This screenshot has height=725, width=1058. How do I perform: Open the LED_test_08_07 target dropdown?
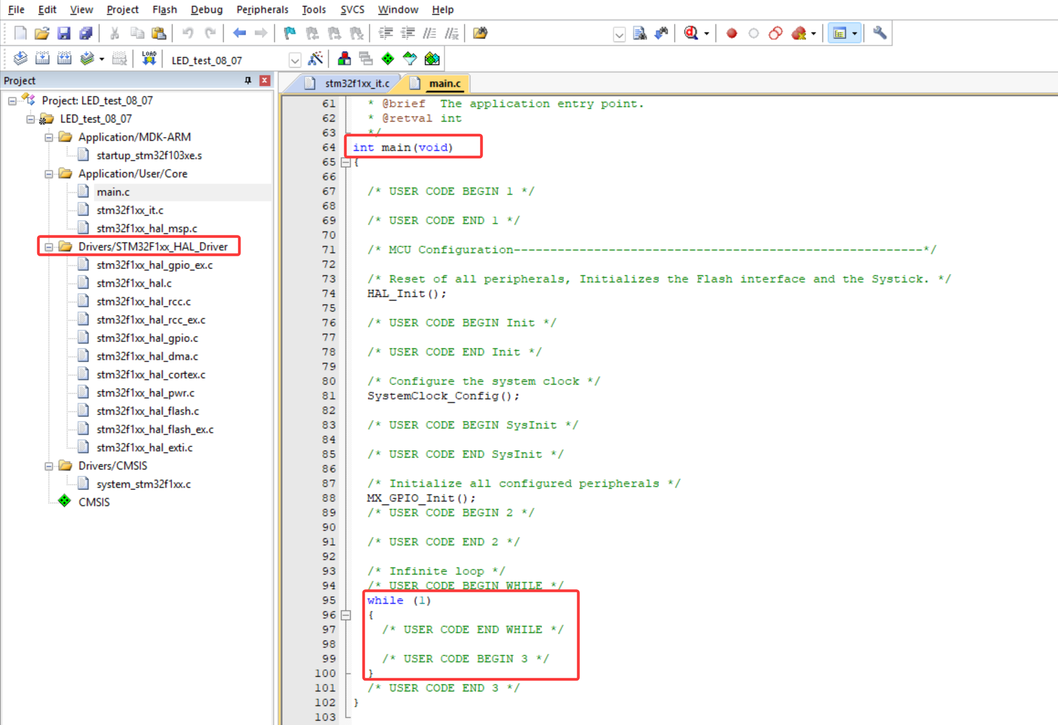295,60
